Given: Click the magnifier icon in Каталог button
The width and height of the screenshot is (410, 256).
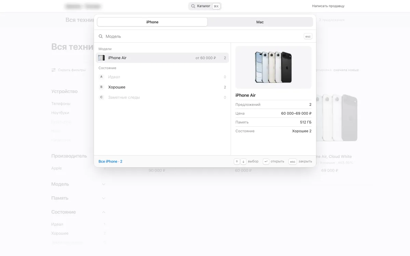Looking at the screenshot, I should pos(193,6).
